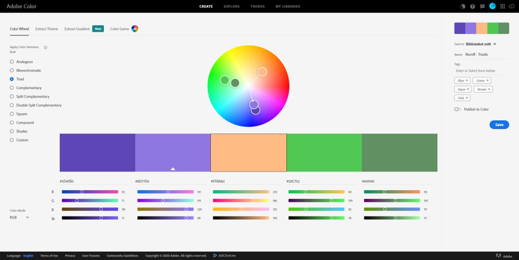519x260 pixels.
Task: Choose the Complementary harmony rule
Action: click(x=12, y=88)
